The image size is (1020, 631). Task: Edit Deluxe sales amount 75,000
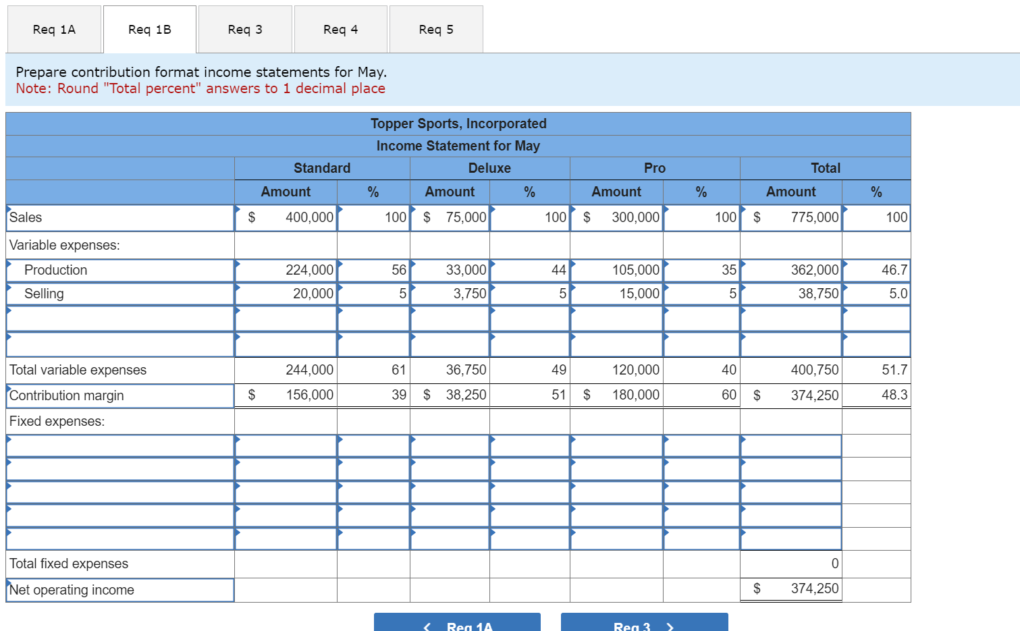450,218
